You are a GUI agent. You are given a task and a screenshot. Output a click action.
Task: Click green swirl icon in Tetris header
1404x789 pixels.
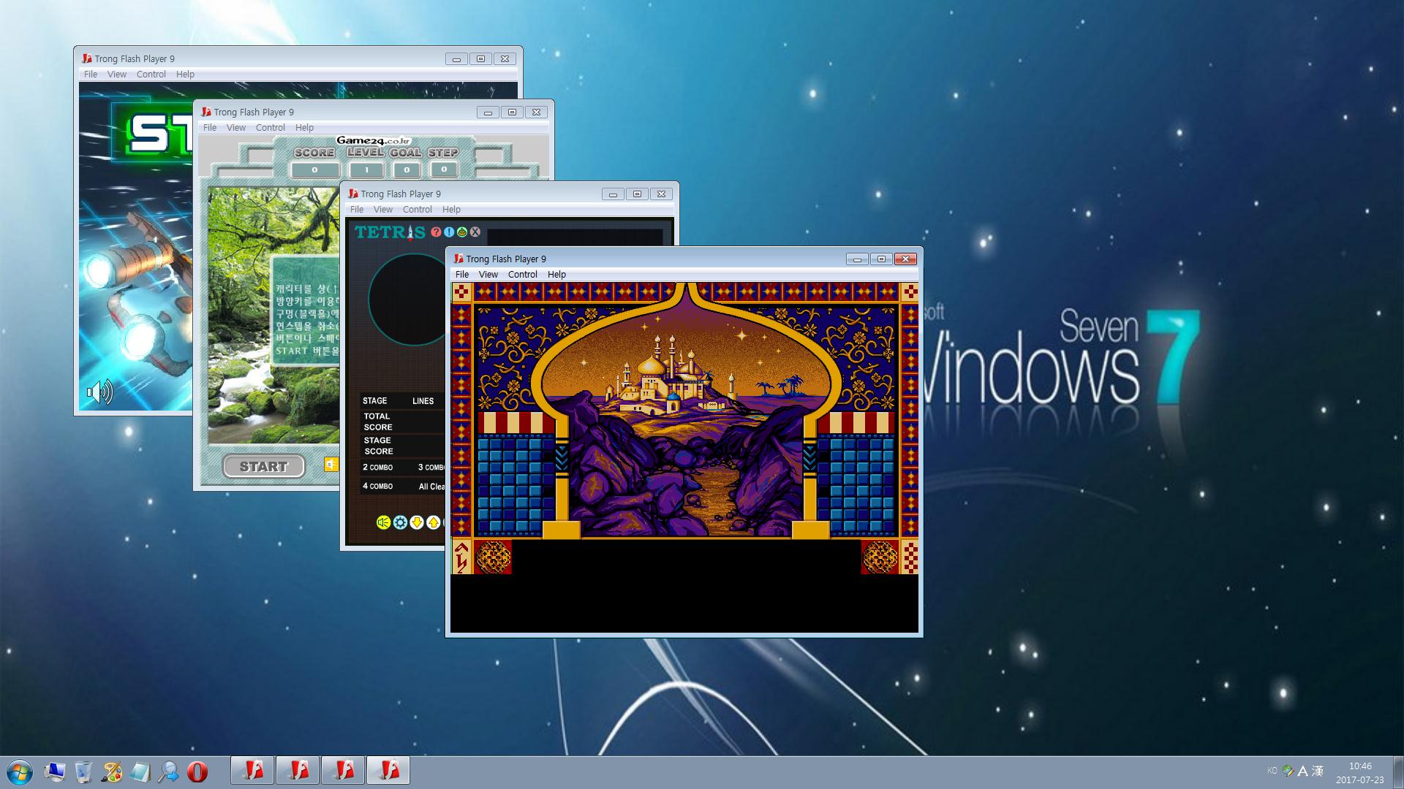click(462, 232)
